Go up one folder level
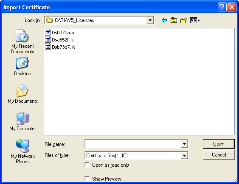The image size is (239, 184). pyautogui.click(x=174, y=20)
